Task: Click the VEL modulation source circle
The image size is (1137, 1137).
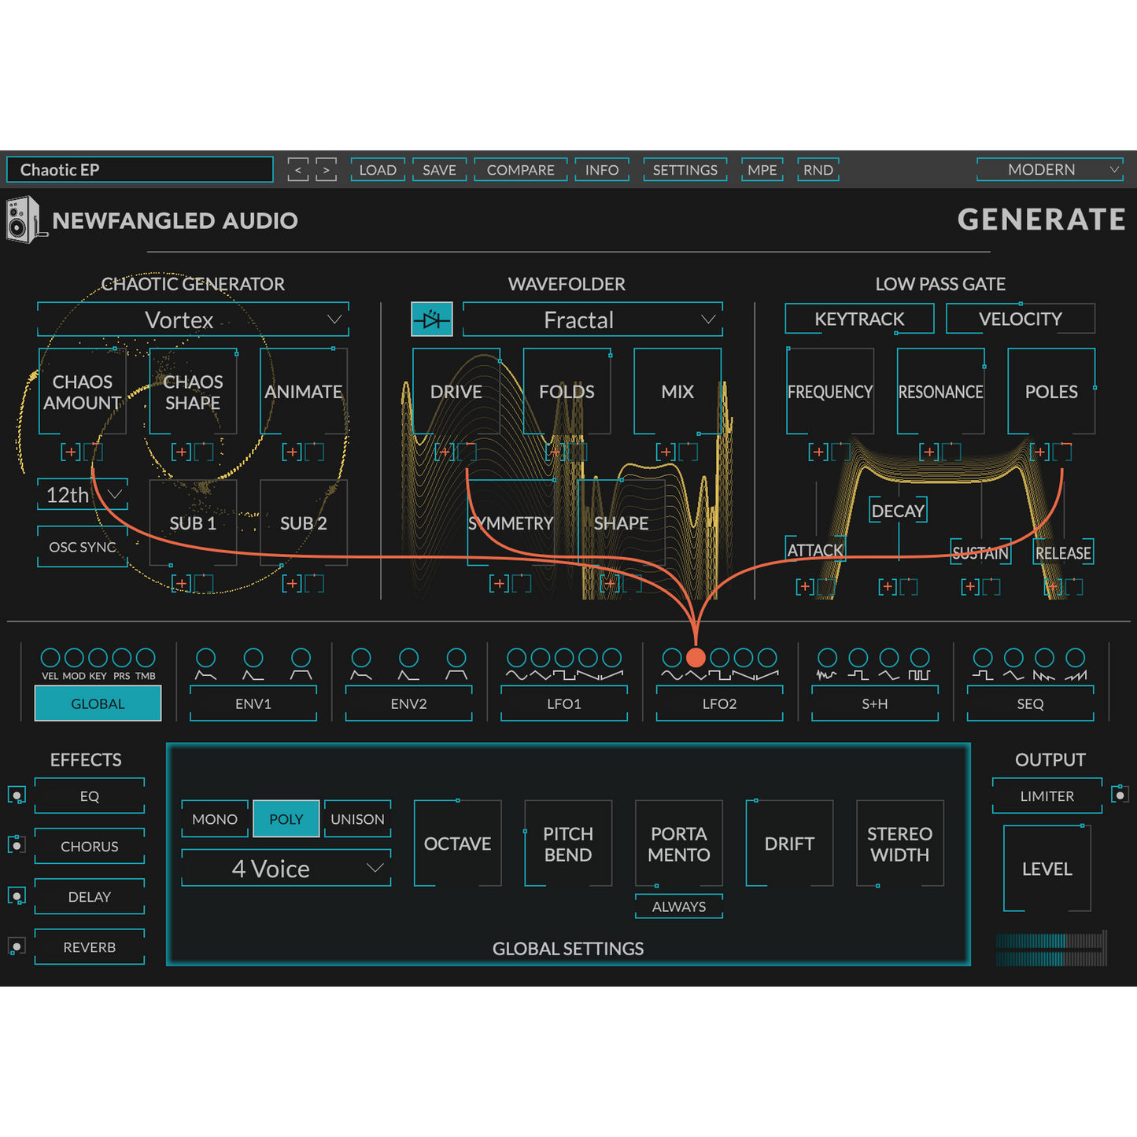Action: [50, 658]
